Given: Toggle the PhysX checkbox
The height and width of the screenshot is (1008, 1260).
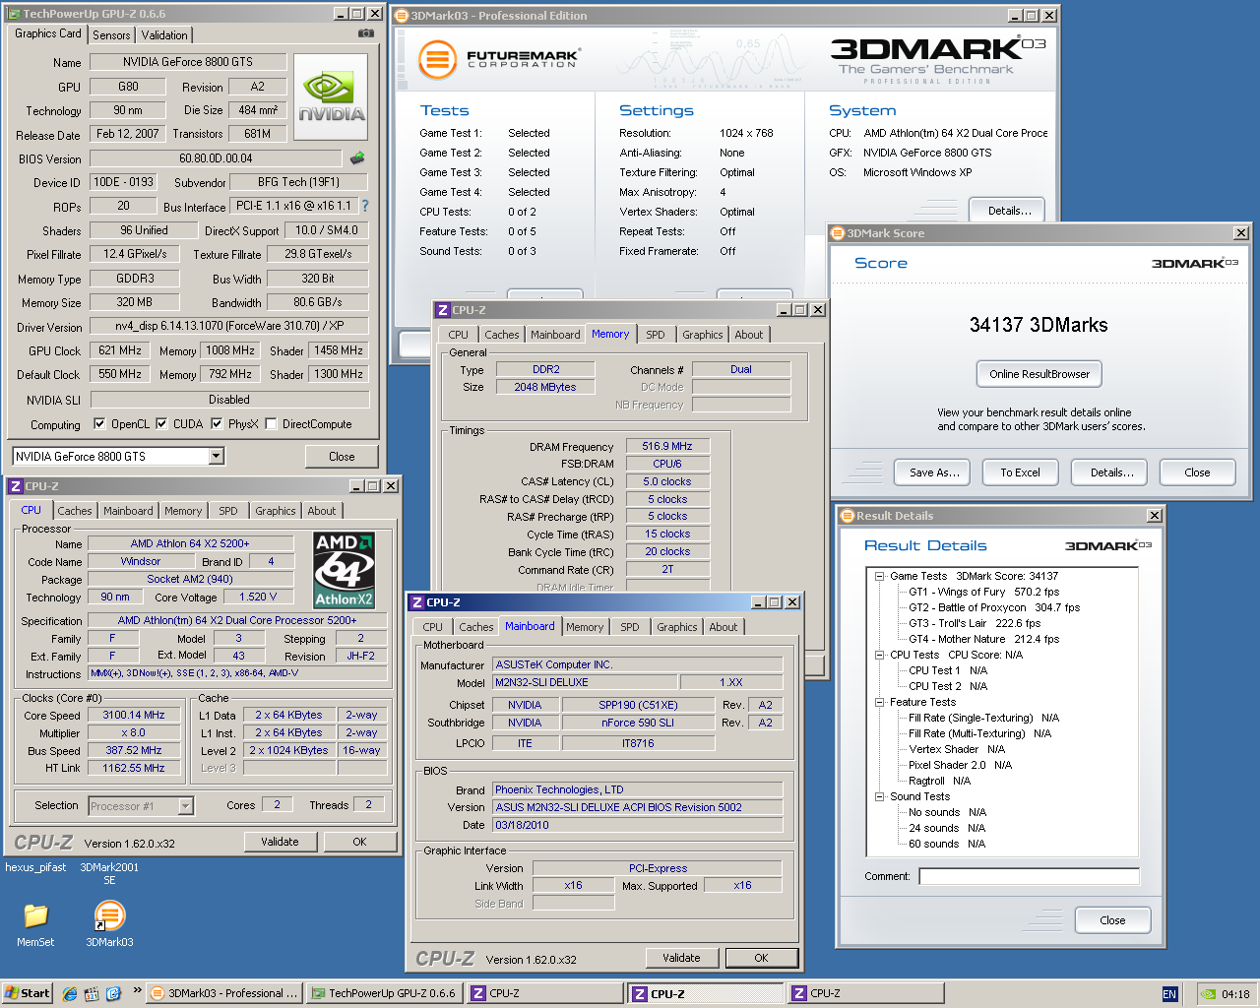Looking at the screenshot, I should pyautogui.click(x=217, y=424).
